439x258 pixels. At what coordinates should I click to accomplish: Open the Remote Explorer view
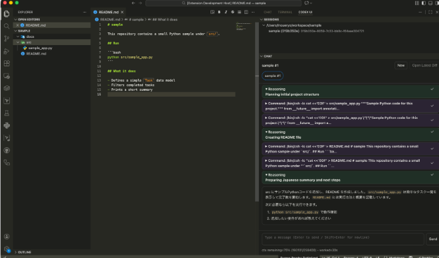[x=7, y=76]
